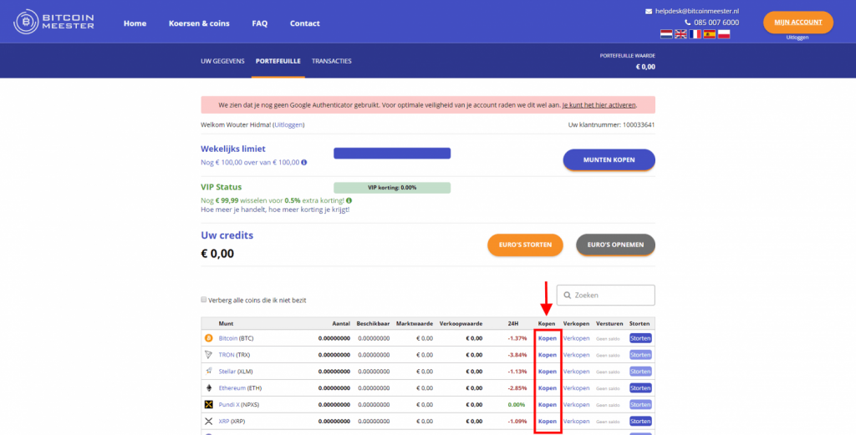
Task: Click the Euro's Storten button
Action: click(525, 245)
